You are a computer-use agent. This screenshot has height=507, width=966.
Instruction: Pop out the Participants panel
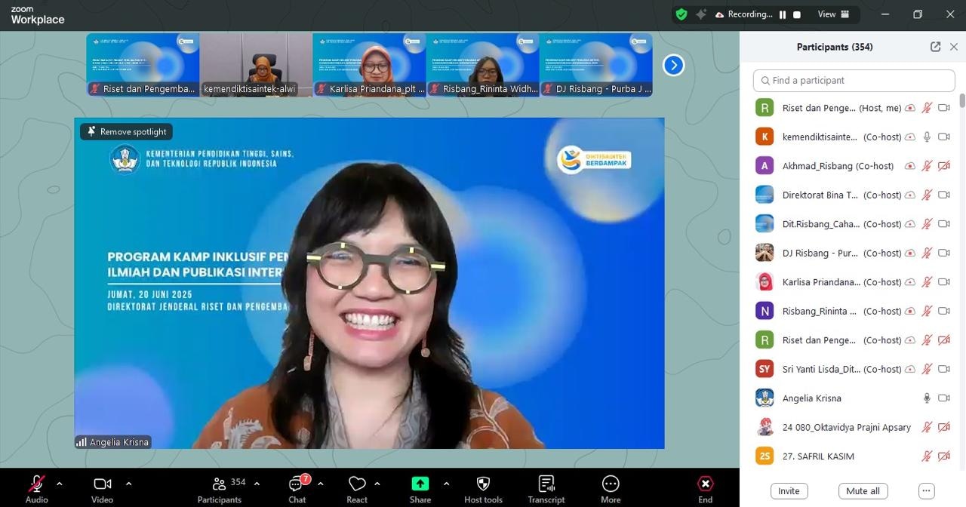pyautogui.click(x=935, y=47)
